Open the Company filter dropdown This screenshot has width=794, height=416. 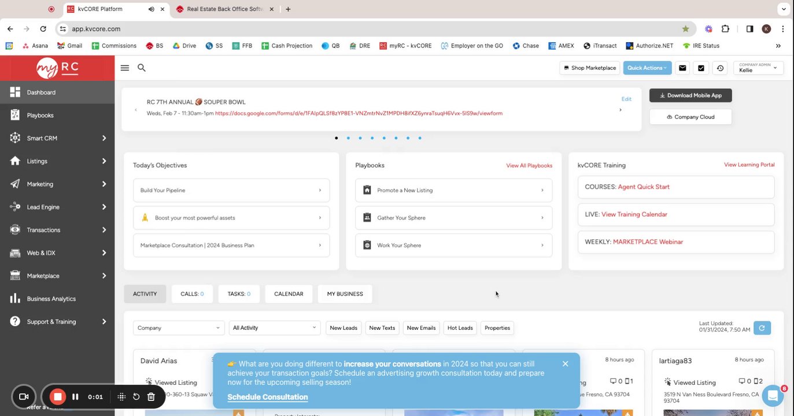[178, 328]
